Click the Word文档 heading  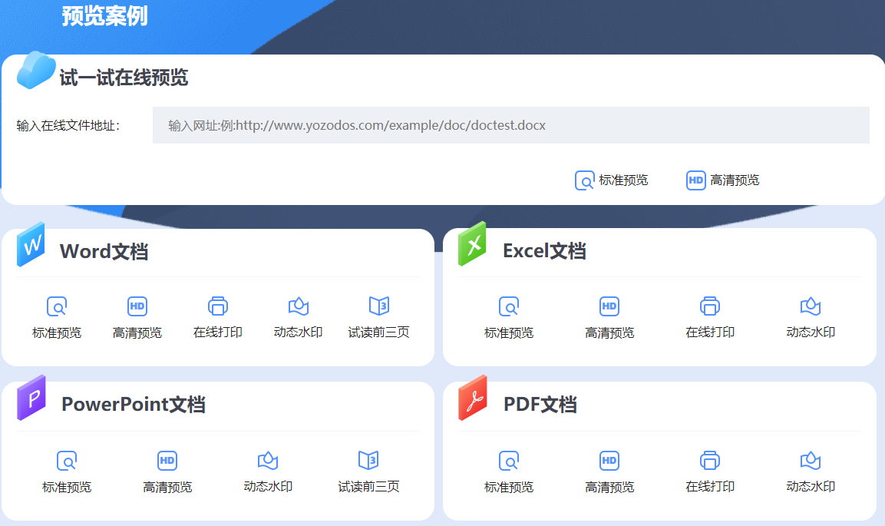coord(104,252)
